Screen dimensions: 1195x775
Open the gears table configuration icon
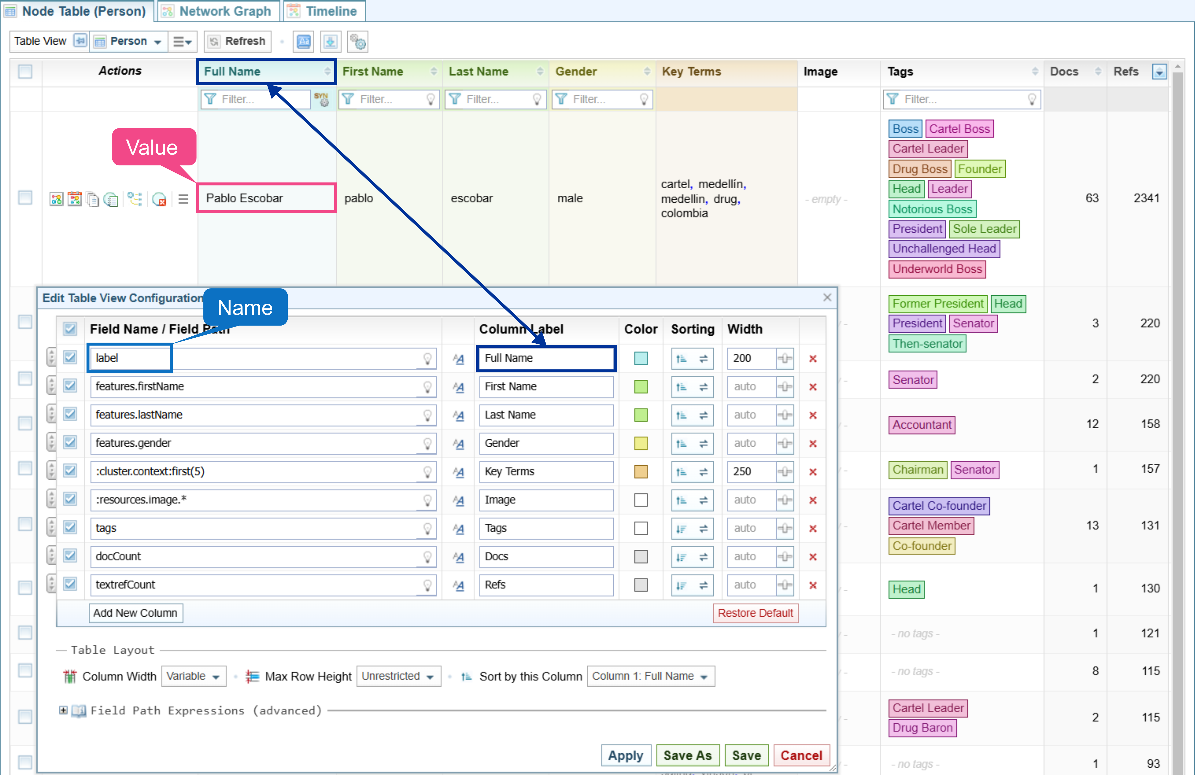(358, 42)
